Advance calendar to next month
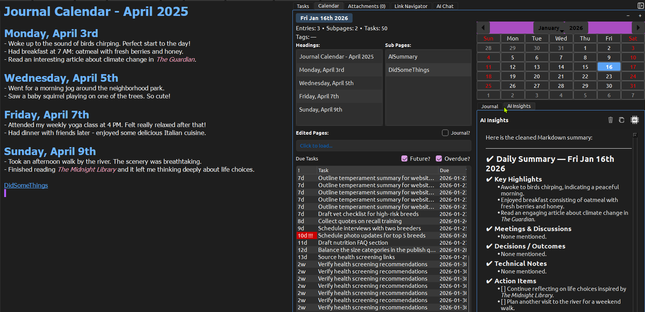645x312 pixels. point(638,28)
